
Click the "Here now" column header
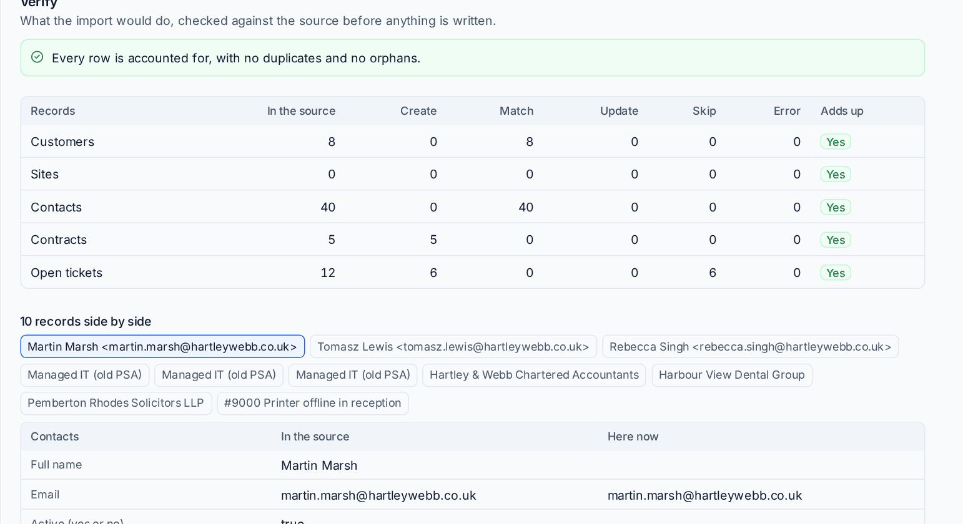pyautogui.click(x=633, y=437)
